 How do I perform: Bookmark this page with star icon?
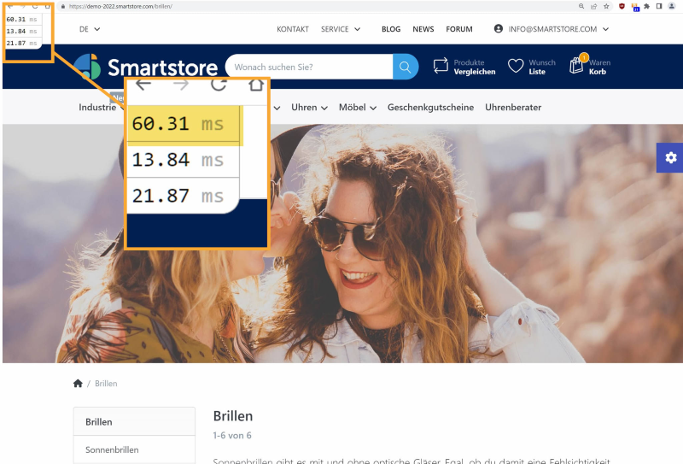(606, 6)
